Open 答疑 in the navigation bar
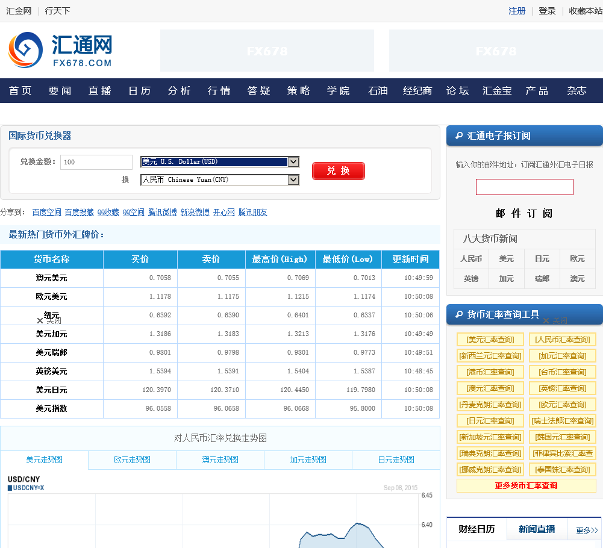 pos(259,91)
